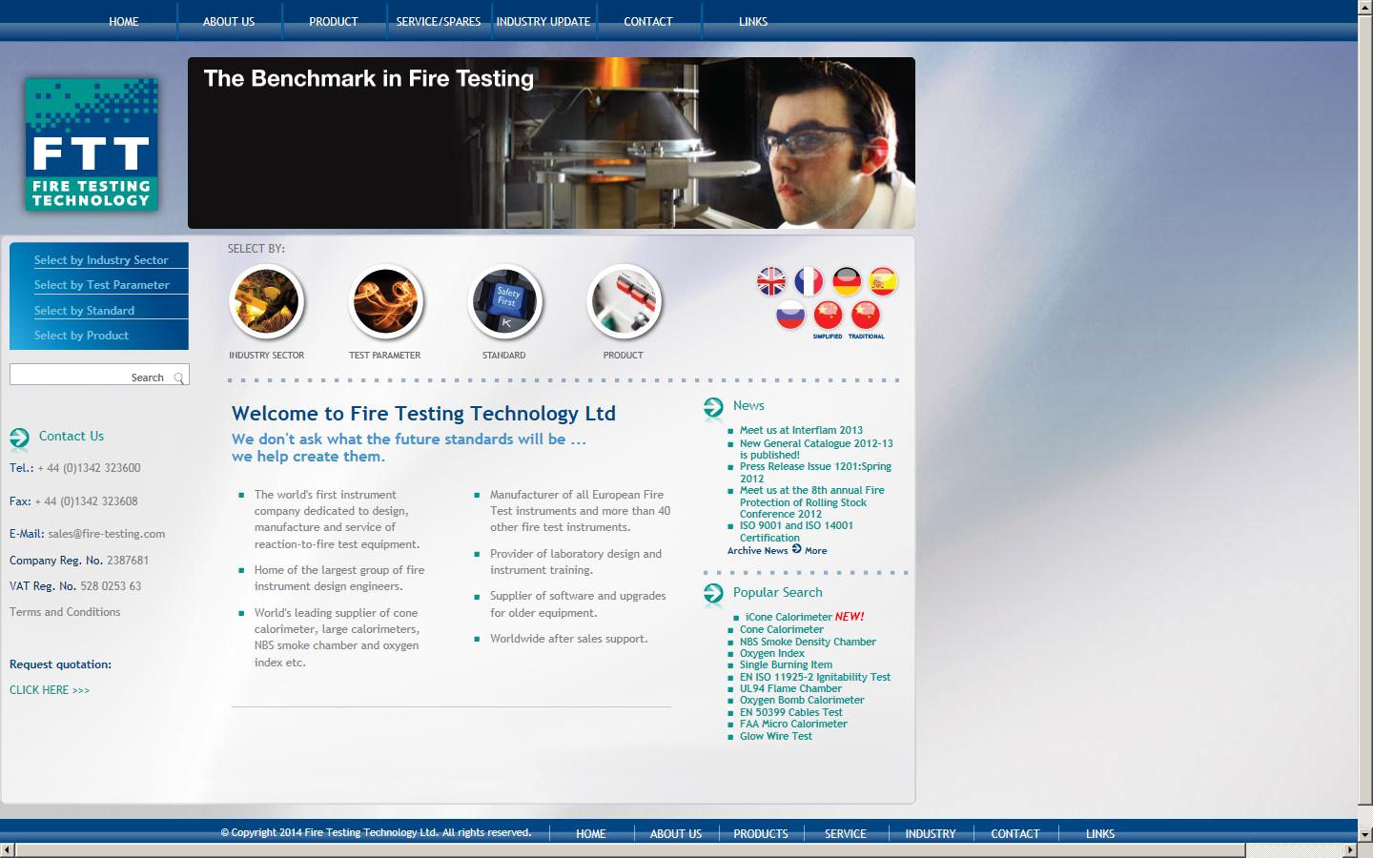Viewport: 1373px width, 858px height.
Task: Click the FTT Fire Testing Technology logo
Action: (x=92, y=144)
